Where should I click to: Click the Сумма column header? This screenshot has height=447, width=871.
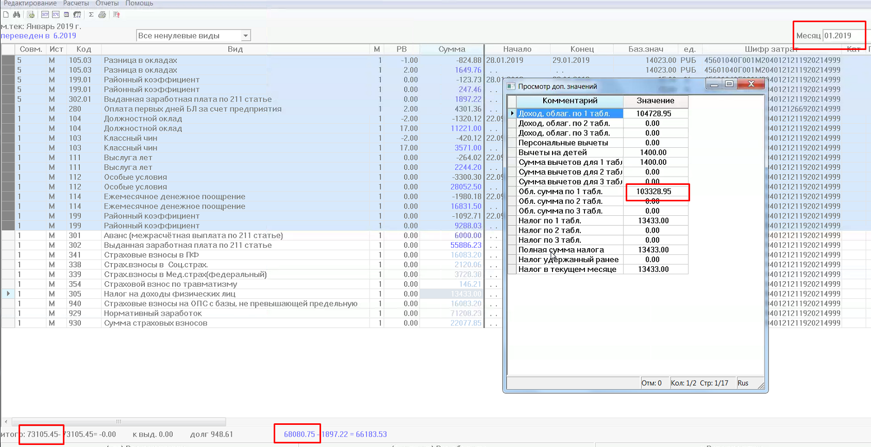tap(451, 49)
